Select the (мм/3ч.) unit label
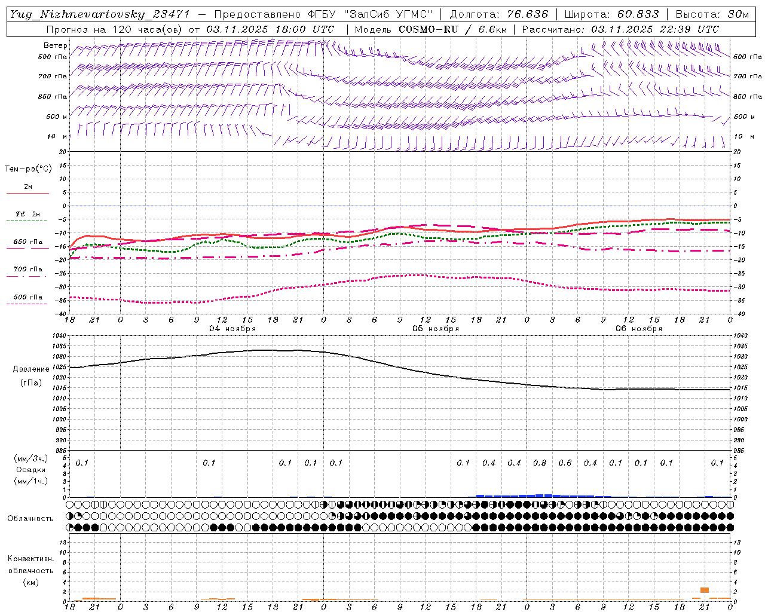 pyautogui.click(x=31, y=458)
